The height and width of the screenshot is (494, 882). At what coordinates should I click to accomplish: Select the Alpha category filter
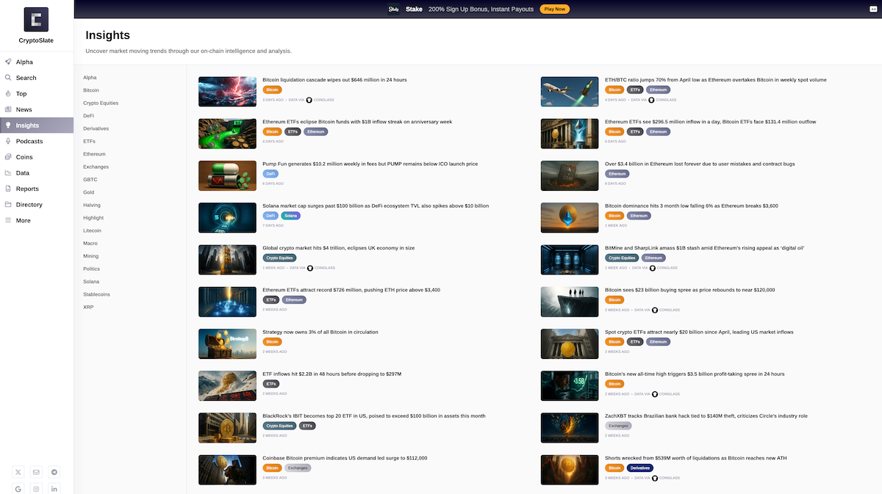90,78
